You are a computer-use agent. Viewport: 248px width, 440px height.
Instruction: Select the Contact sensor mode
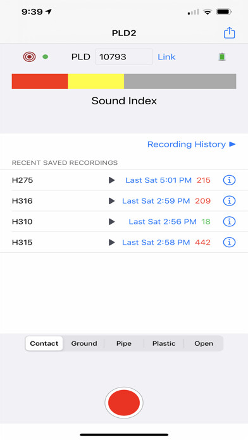[44, 343]
